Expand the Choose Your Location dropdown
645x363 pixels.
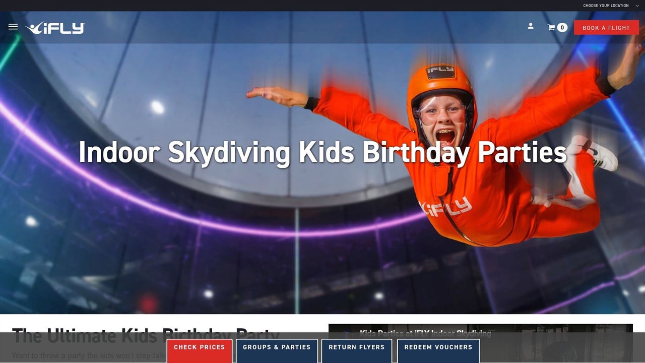click(x=611, y=6)
